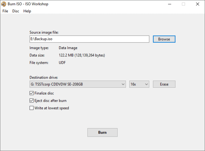Image resolution: width=205 pixels, height=151 pixels.
Task: Click into the Source image file field
Action: [89, 39]
